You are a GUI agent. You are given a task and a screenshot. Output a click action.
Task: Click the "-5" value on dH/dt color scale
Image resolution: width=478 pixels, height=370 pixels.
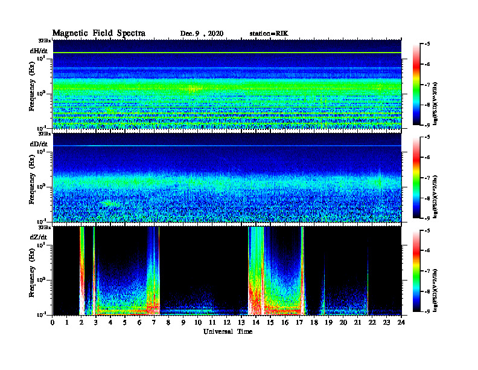coord(427,44)
